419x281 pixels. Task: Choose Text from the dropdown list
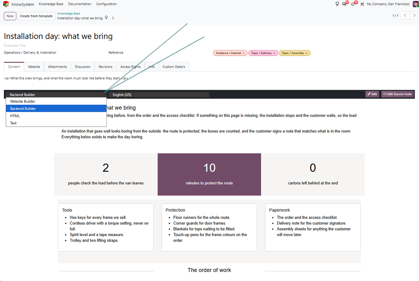coord(56,123)
